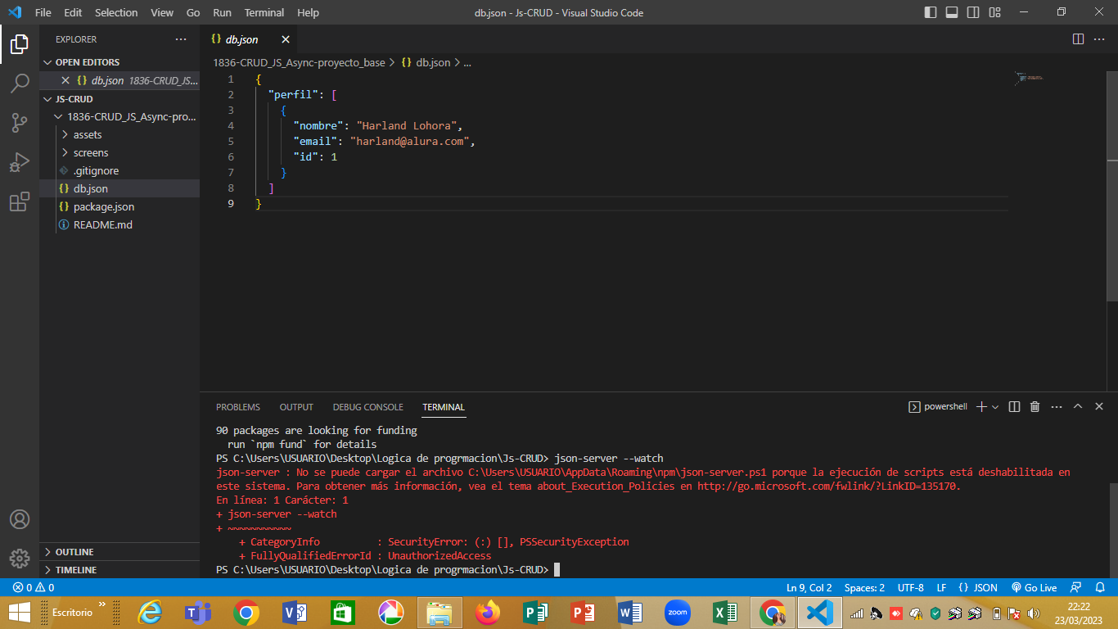The image size is (1118, 629).
Task: Open terminal panel more actions ellipsis
Action: [x=1057, y=407]
